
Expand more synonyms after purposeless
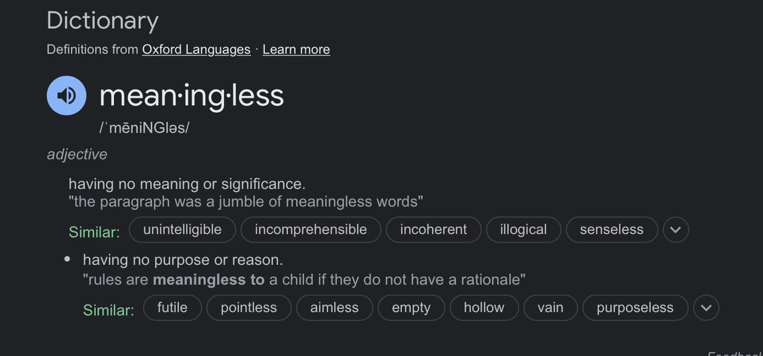tap(706, 308)
